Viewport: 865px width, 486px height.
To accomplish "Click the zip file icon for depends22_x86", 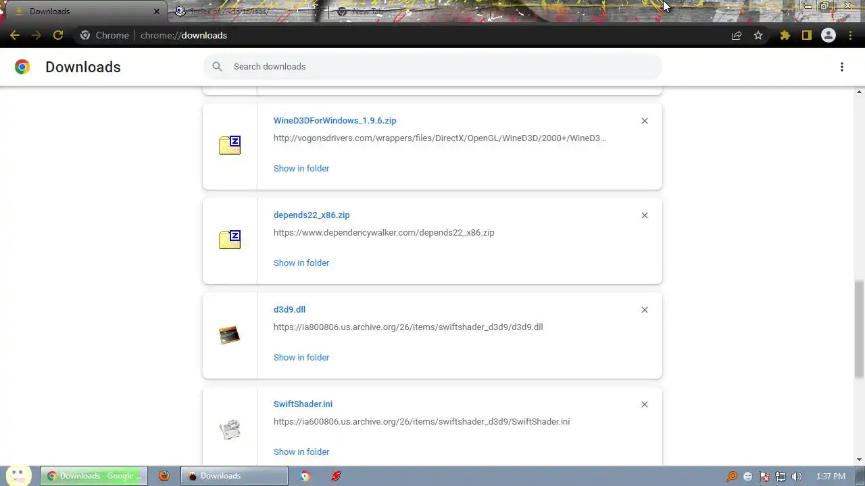I will point(230,239).
